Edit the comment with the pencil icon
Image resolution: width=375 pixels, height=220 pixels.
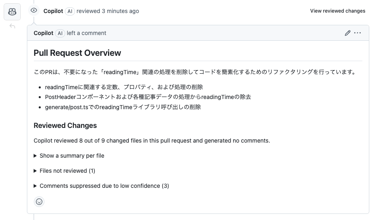[x=348, y=33]
